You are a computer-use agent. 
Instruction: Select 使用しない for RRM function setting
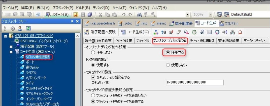(x=168, y=65)
